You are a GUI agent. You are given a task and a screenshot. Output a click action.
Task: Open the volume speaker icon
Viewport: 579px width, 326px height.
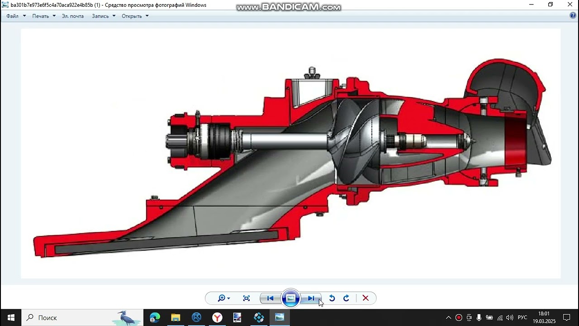click(x=510, y=317)
